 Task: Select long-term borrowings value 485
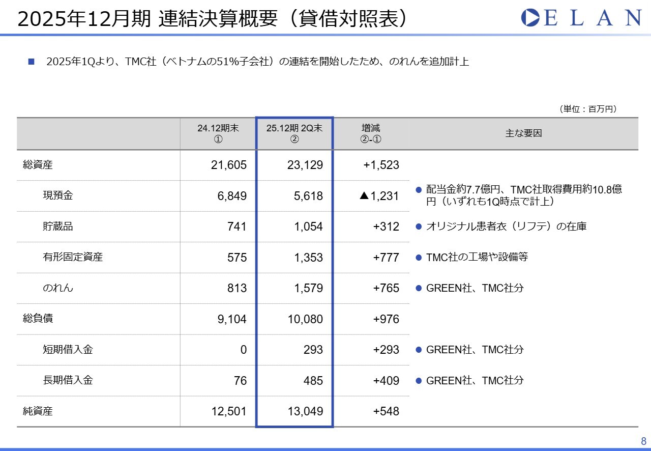coord(313,381)
